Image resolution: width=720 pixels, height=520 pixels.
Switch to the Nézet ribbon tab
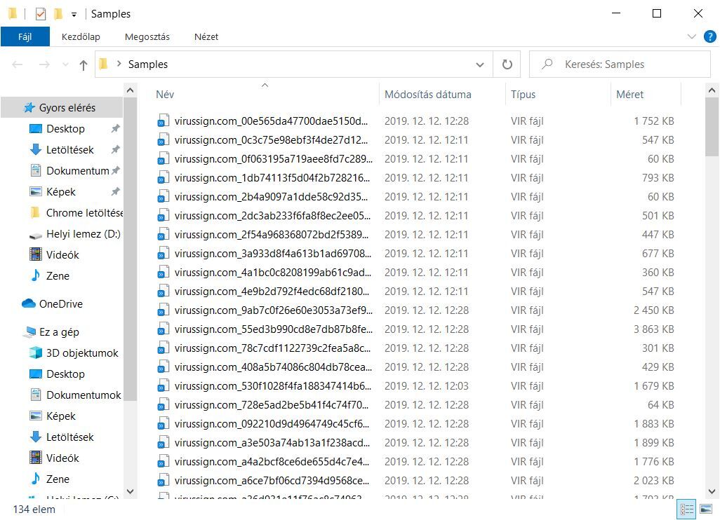[x=206, y=36]
